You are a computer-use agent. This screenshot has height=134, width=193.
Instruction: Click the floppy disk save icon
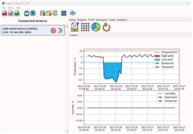click(x=43, y=13)
